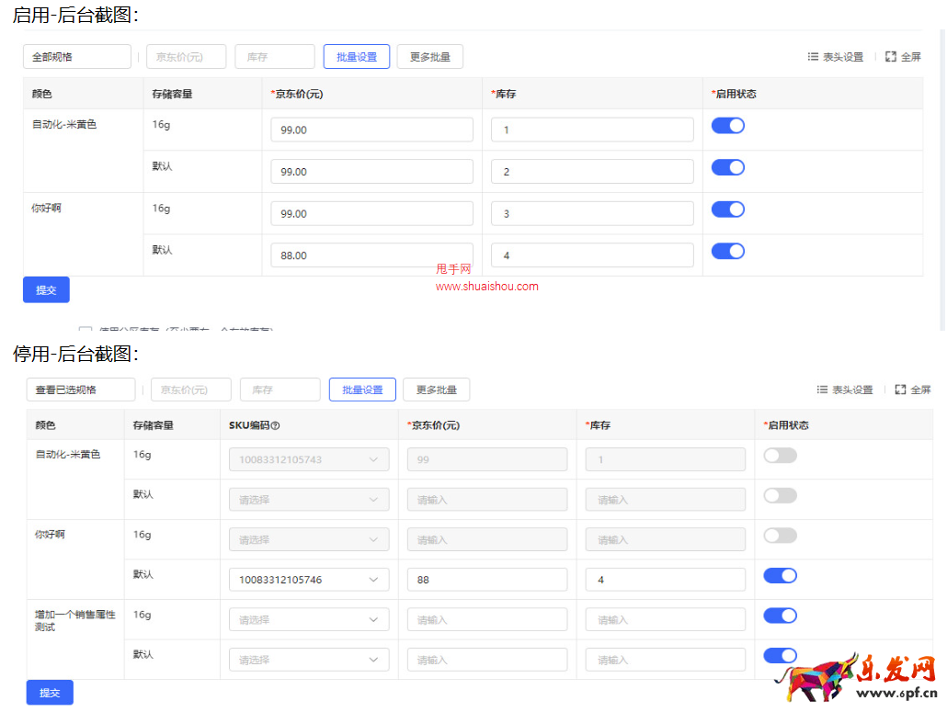947x712 pixels.
Task: Click the 表头设置 list icon in bottom table
Action: pos(823,390)
